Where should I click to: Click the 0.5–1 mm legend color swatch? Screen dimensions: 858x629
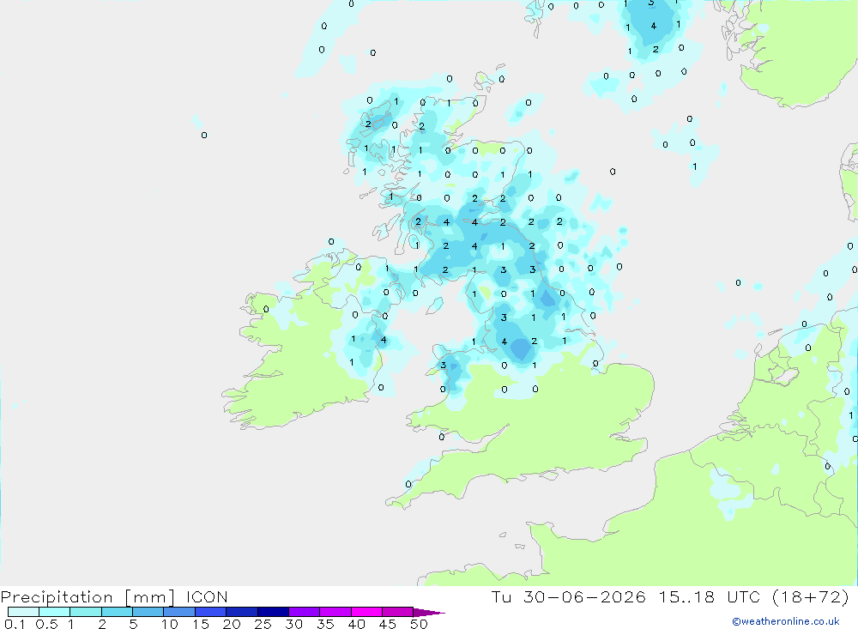coord(55,612)
